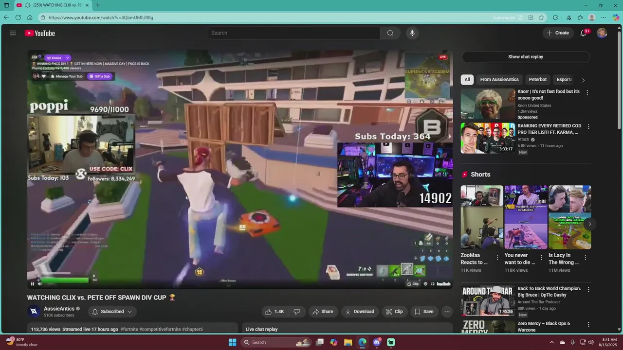Click Live chat replay heading
Screen dimensions: 623x350
click(261, 329)
